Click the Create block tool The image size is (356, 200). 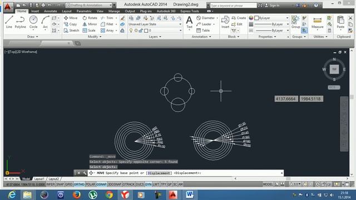coord(239,18)
